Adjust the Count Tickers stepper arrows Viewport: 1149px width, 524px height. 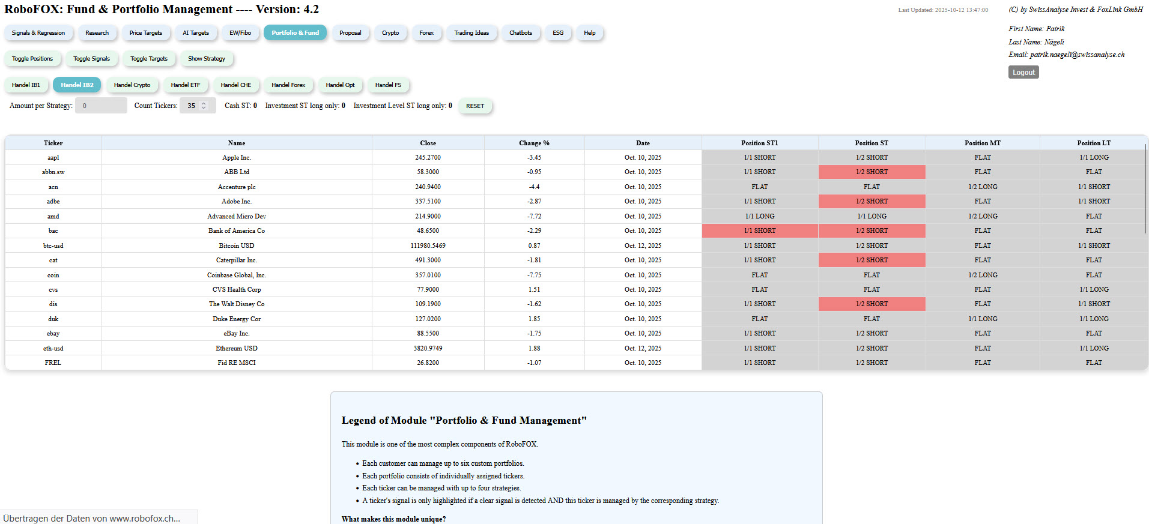point(204,106)
